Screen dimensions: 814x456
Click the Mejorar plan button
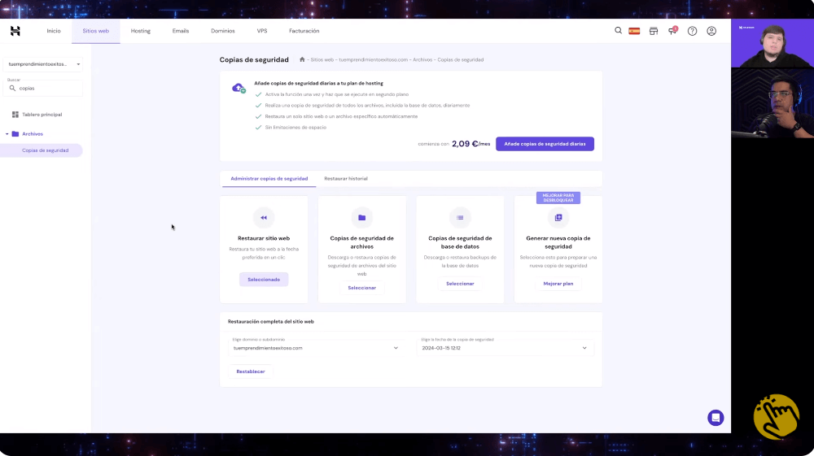(x=558, y=284)
